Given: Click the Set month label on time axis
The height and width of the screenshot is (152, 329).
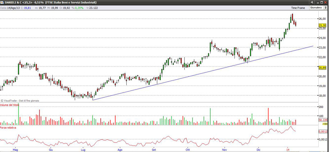Looking at the screenshot, I should pyautogui.click(x=154, y=150).
